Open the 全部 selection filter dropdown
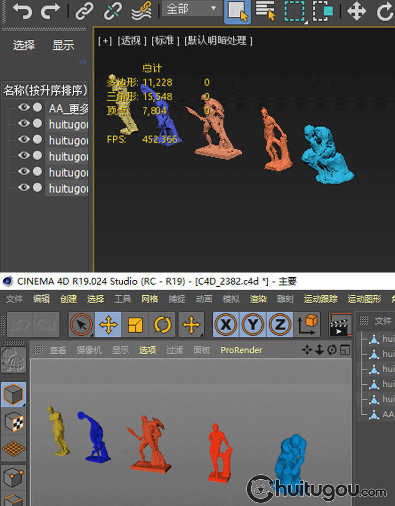 pyautogui.click(x=192, y=9)
